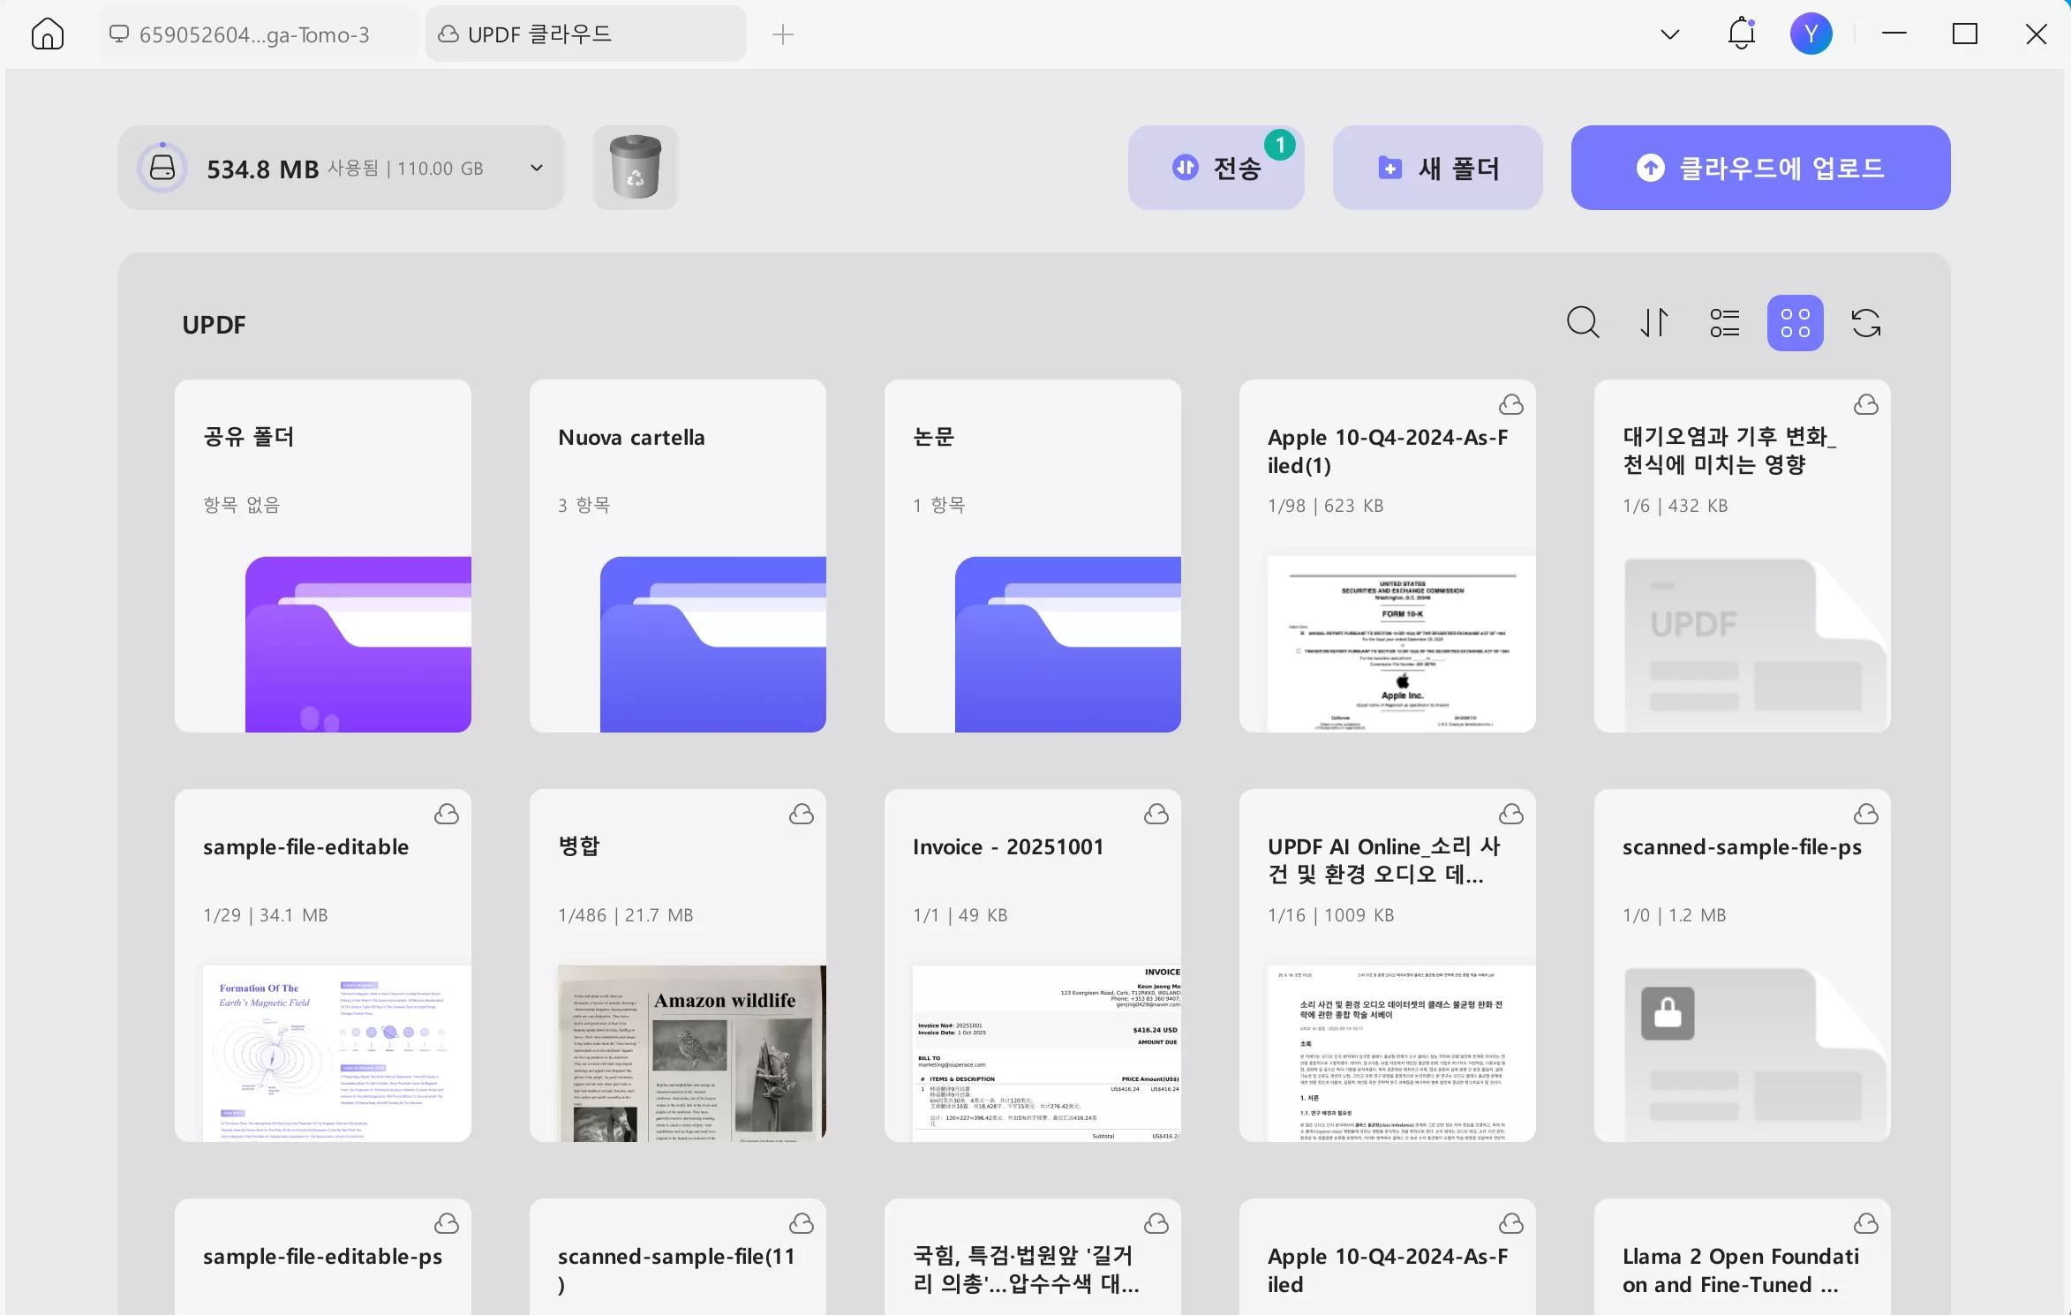Create a new folder with 새 폴더
This screenshot has width=2071, height=1315.
1437,168
